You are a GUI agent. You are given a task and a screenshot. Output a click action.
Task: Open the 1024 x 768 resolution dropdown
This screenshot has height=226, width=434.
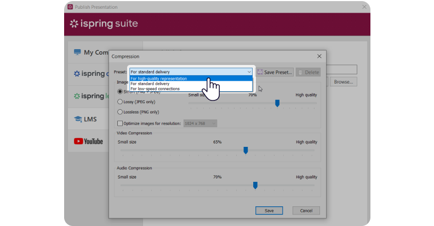tap(200, 123)
